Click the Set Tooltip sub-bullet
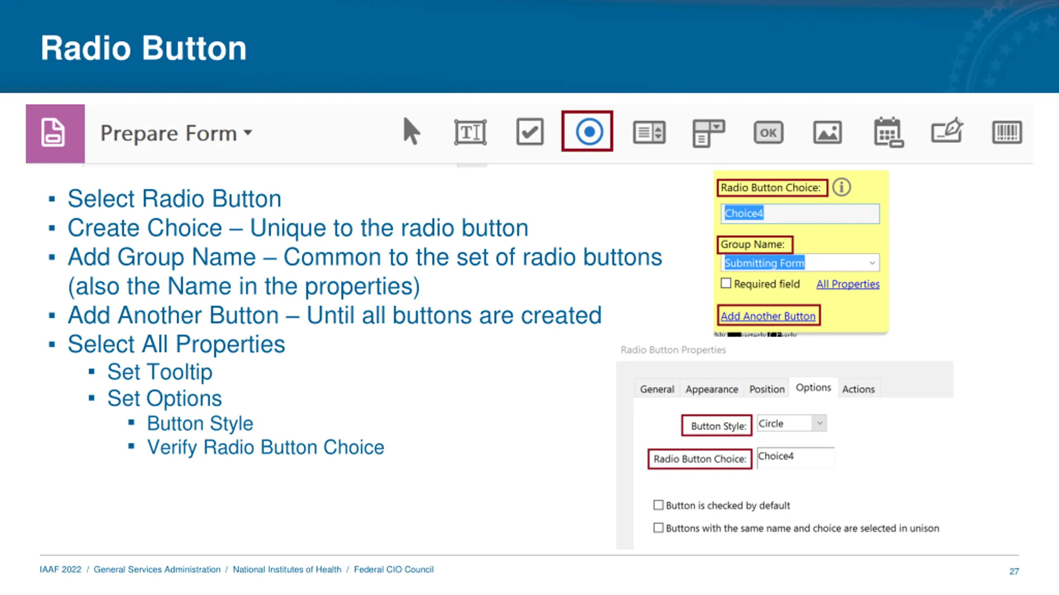This screenshot has width=1059, height=595. click(160, 372)
